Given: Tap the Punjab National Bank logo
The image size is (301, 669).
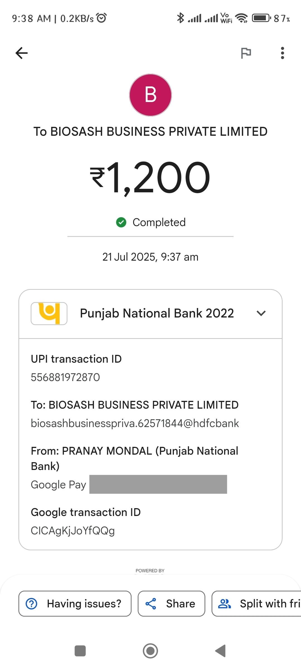Looking at the screenshot, I should tap(49, 313).
